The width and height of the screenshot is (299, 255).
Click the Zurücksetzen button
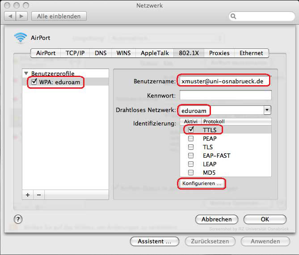coord(210,241)
